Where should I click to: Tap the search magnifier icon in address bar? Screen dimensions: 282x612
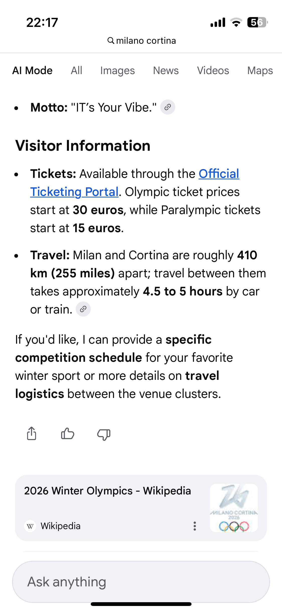point(111,40)
